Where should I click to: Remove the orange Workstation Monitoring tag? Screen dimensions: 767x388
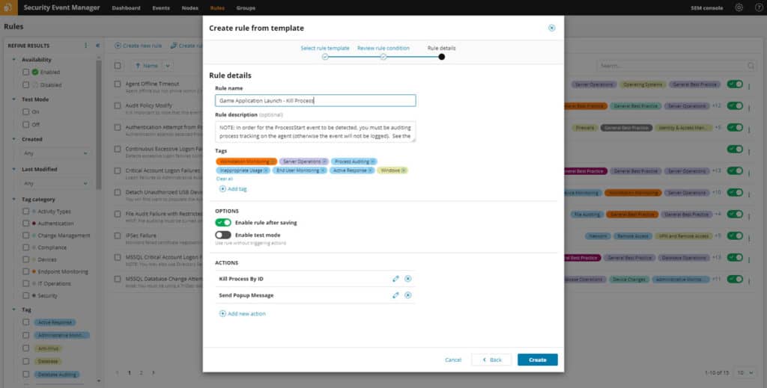coord(273,161)
